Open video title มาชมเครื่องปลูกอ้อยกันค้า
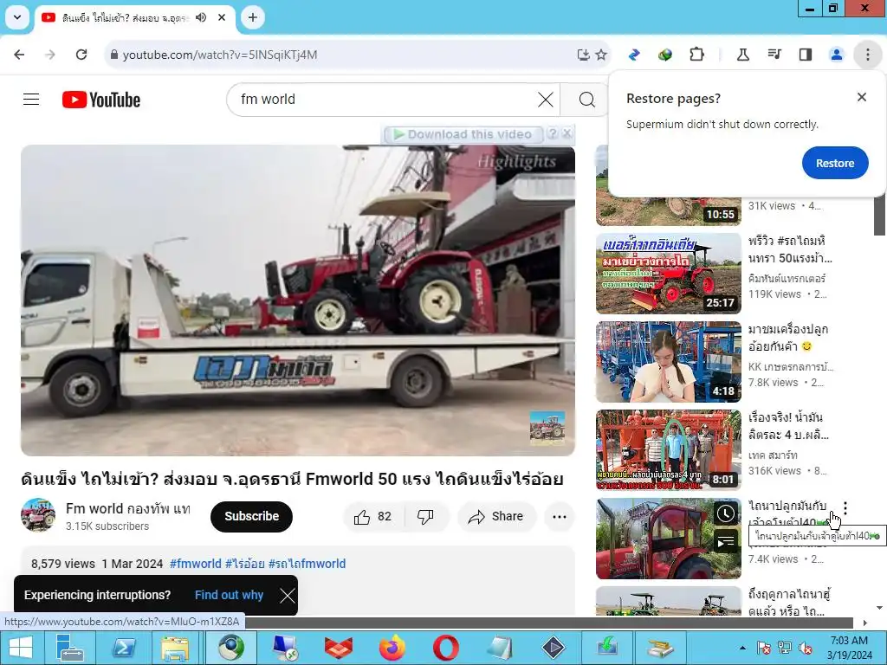Screen dimensions: 887x665 pos(788,338)
